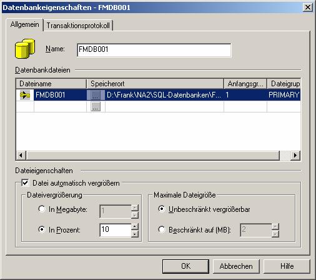Viewport: 316px width, 280px height.
Task: Decrease In Prozent value with down arrow
Action: click(x=135, y=234)
